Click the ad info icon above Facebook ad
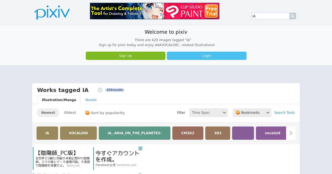The width and height of the screenshot is (332, 174). [x=141, y=149]
